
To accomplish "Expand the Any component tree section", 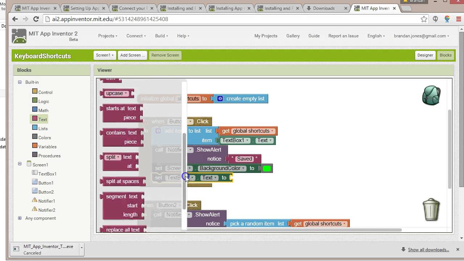I will click(20, 218).
